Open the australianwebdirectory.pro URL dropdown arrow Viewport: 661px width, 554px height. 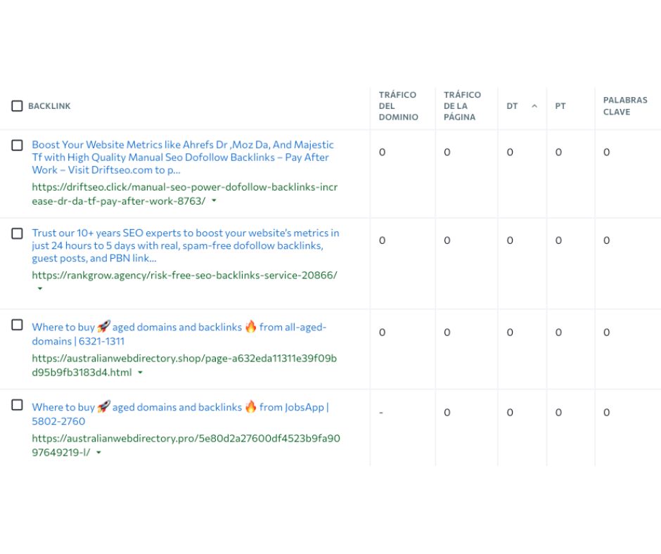98,453
